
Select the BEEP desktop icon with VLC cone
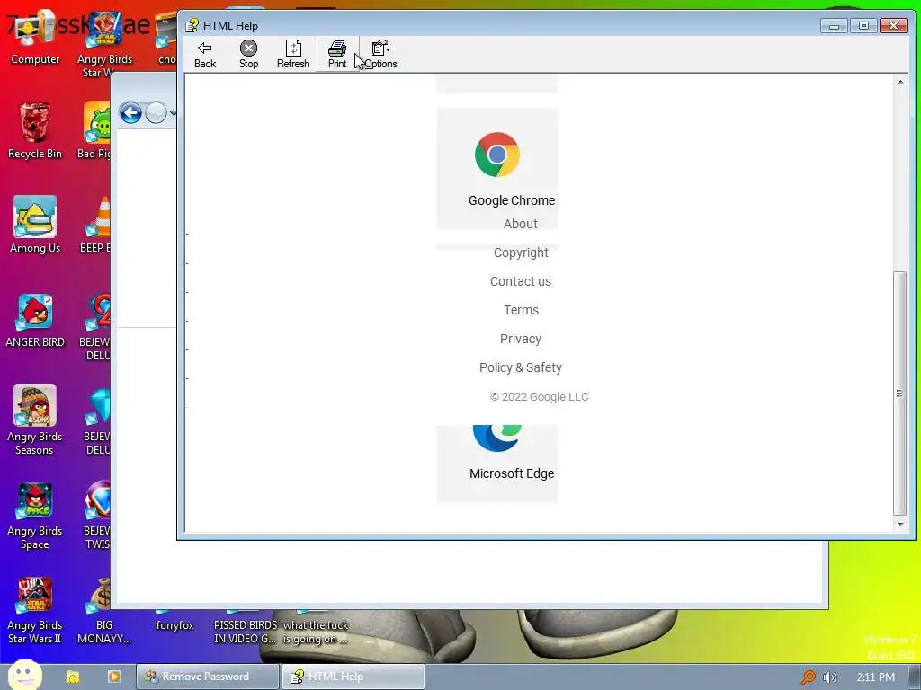coord(95,225)
